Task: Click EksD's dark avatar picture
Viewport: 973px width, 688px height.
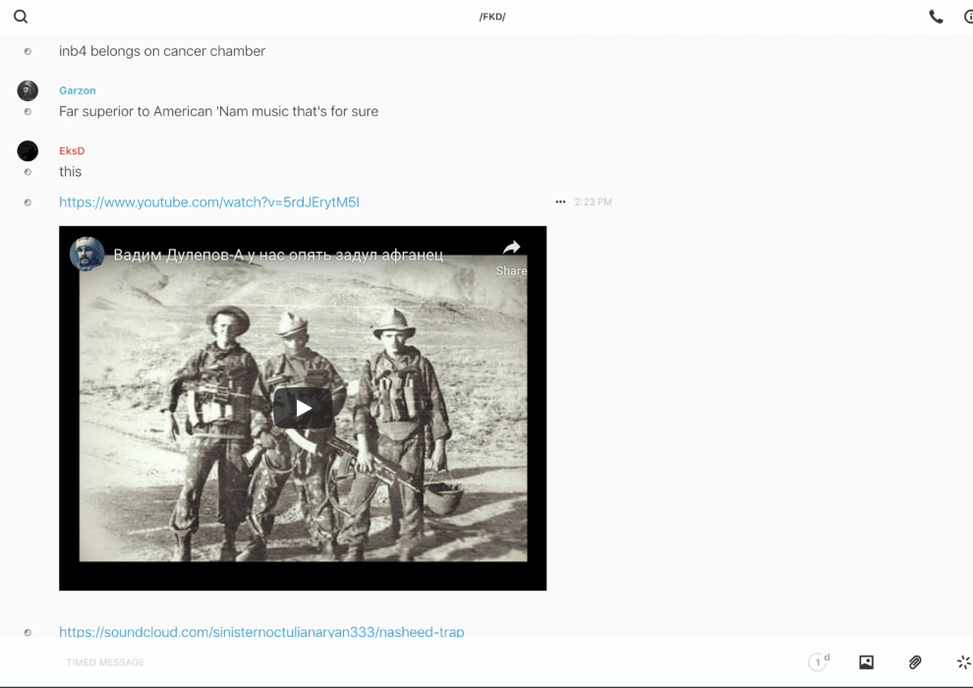Action: [x=28, y=150]
